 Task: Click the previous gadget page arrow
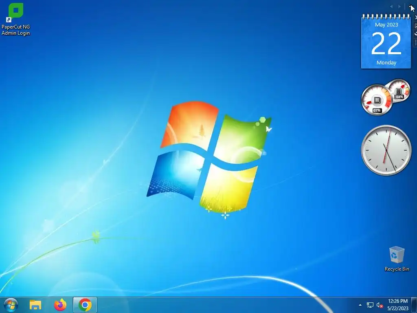[x=391, y=7]
